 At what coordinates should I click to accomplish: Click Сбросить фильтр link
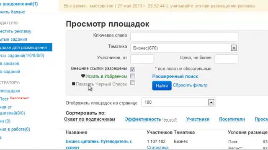tap(190, 85)
